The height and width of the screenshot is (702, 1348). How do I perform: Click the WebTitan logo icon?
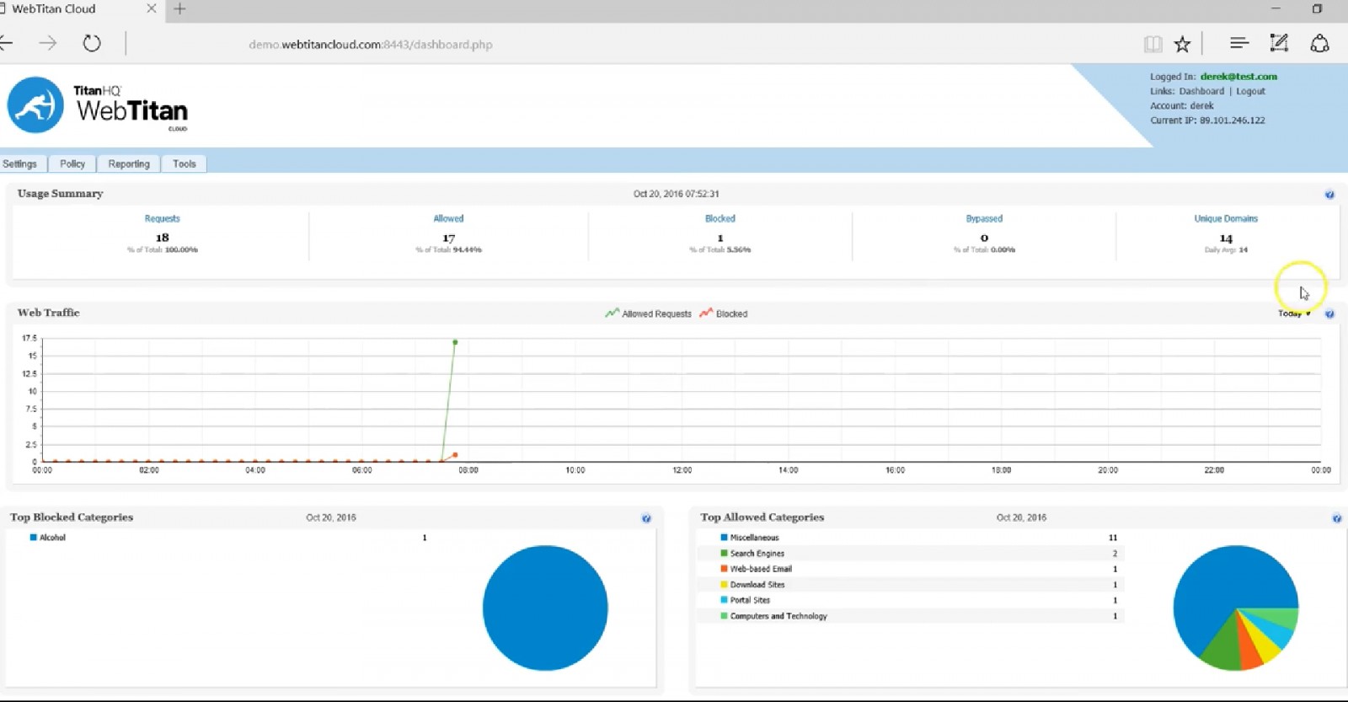click(x=35, y=105)
